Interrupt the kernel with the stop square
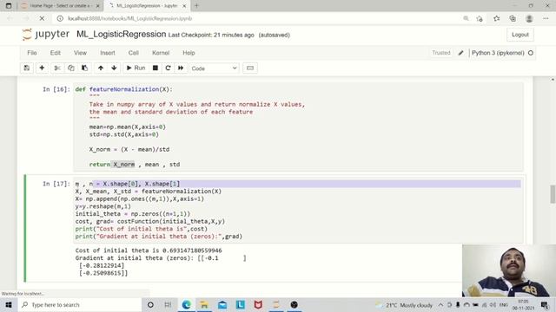 (156, 68)
